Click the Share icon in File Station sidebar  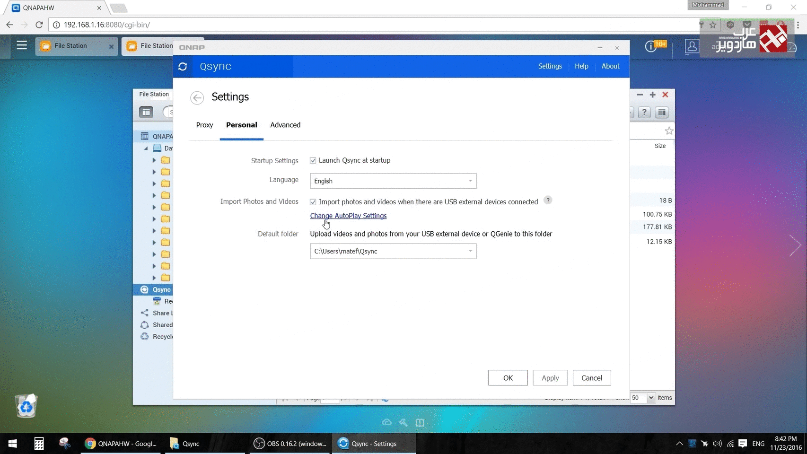[x=145, y=313]
